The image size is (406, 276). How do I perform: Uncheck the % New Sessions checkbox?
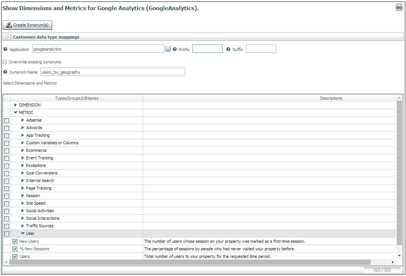click(15, 249)
